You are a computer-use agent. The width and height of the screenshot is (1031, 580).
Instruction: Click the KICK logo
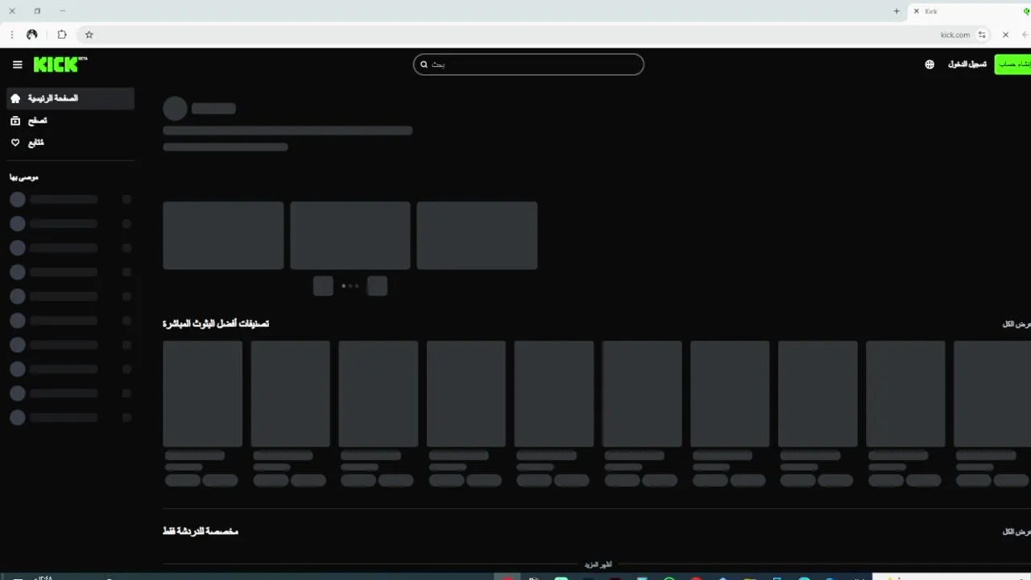pos(60,64)
